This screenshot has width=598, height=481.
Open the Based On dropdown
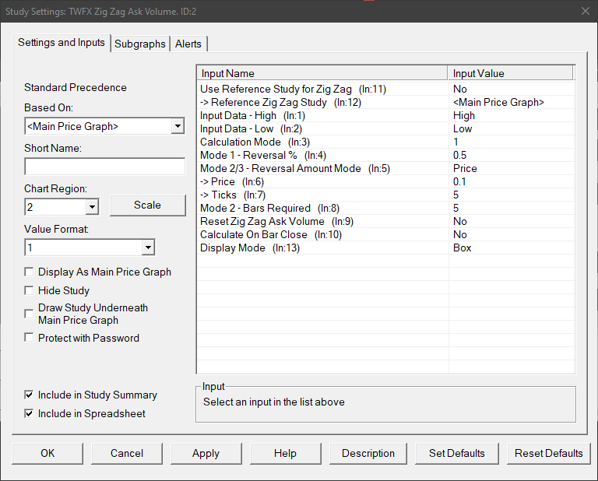pyautogui.click(x=178, y=126)
